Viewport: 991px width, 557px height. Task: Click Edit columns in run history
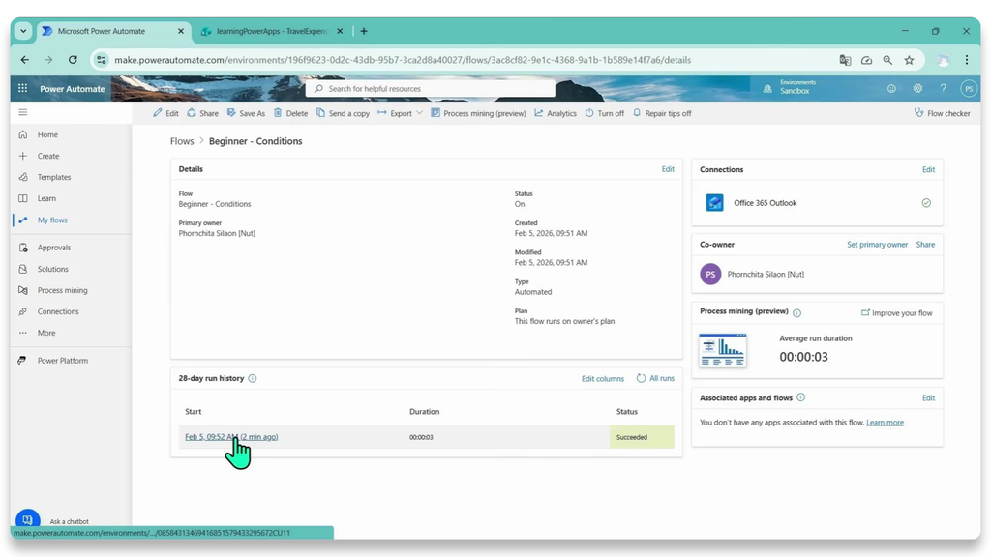(x=602, y=379)
